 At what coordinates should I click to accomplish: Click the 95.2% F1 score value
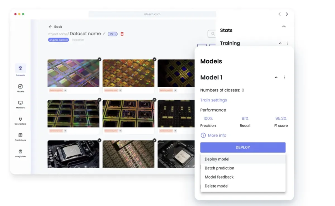(x=281, y=119)
